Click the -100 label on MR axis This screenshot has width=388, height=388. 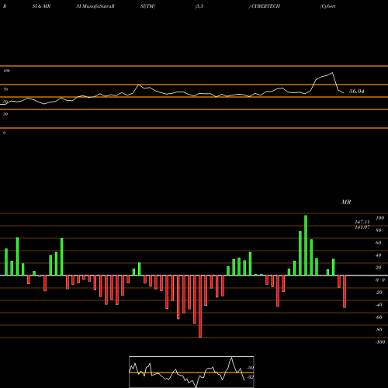point(380,342)
